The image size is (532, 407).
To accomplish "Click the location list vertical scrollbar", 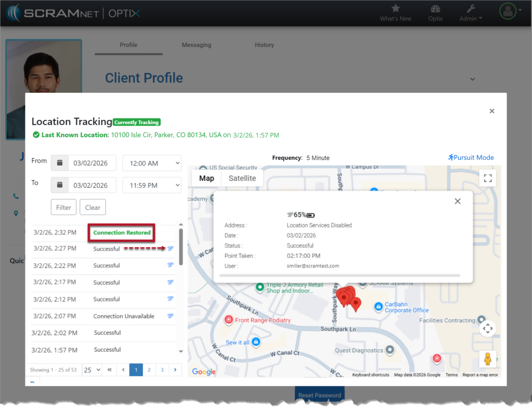I will 181,247.
